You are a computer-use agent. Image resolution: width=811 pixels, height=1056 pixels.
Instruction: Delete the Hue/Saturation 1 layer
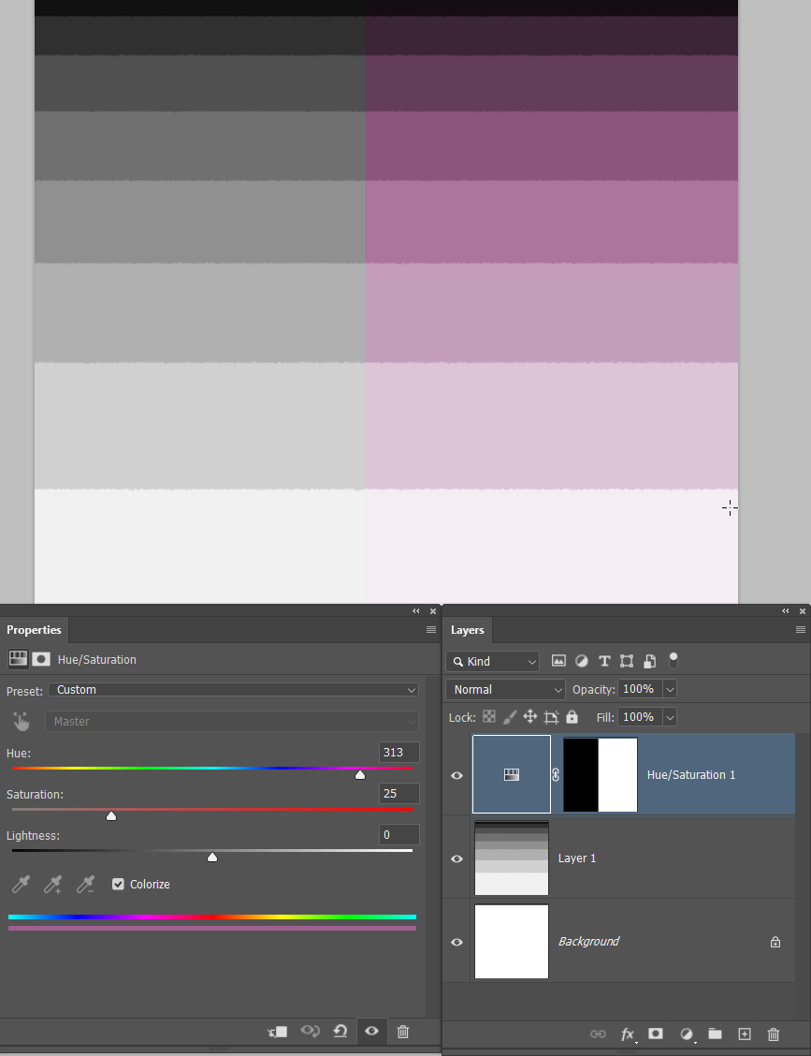(774, 1034)
